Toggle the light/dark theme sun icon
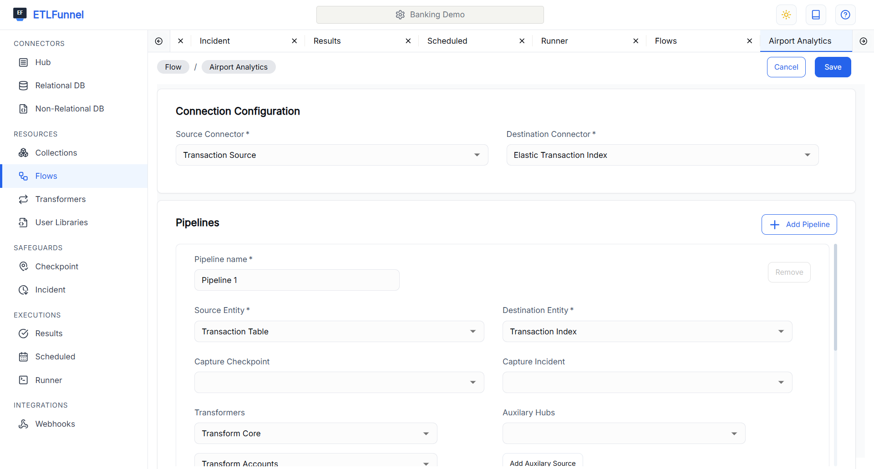 click(x=786, y=15)
